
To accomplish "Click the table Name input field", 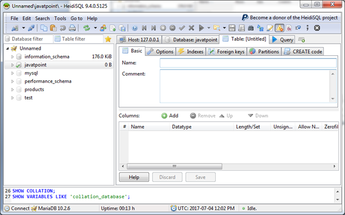I will [248, 63].
